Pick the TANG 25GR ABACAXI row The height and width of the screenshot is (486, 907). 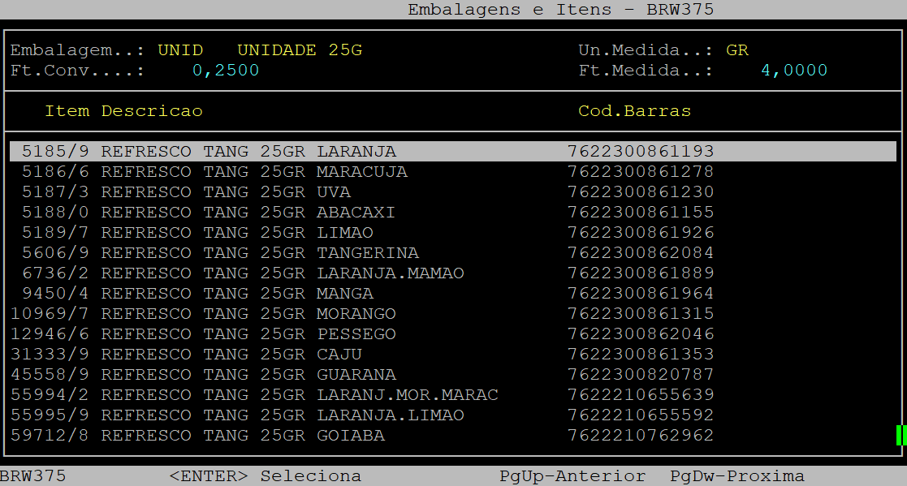(x=453, y=212)
